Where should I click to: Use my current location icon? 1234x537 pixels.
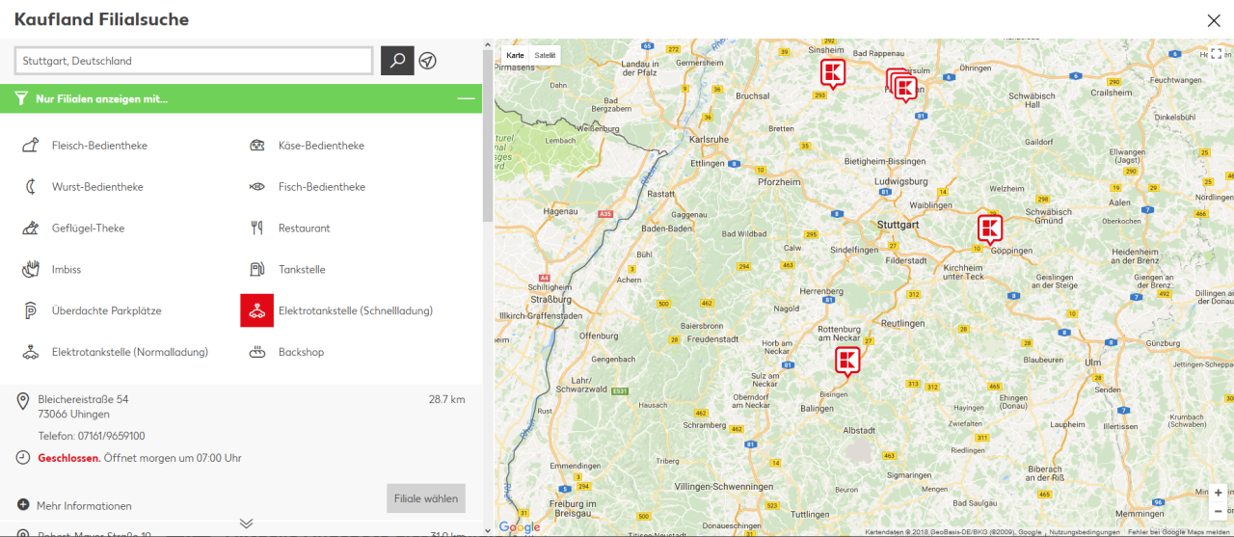428,61
